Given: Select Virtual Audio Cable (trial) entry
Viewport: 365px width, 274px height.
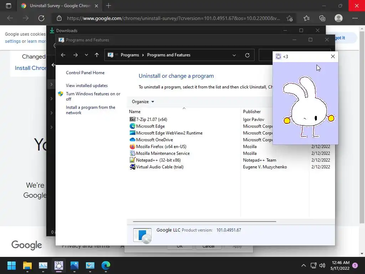Looking at the screenshot, I should coord(160,167).
